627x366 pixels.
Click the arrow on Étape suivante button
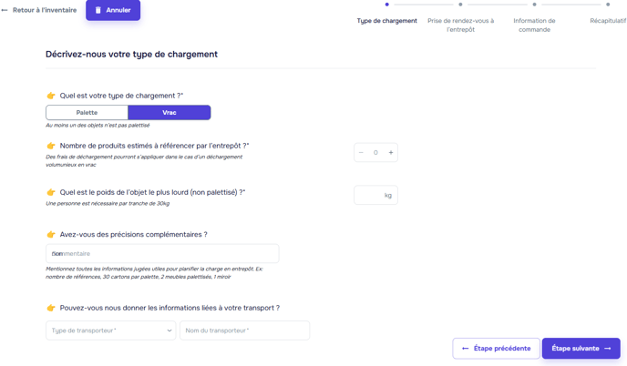(607, 349)
